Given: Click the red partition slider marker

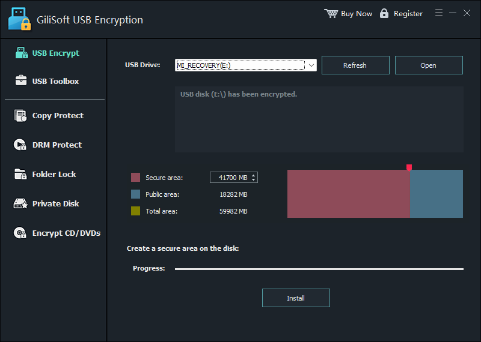Looking at the screenshot, I should [409, 167].
